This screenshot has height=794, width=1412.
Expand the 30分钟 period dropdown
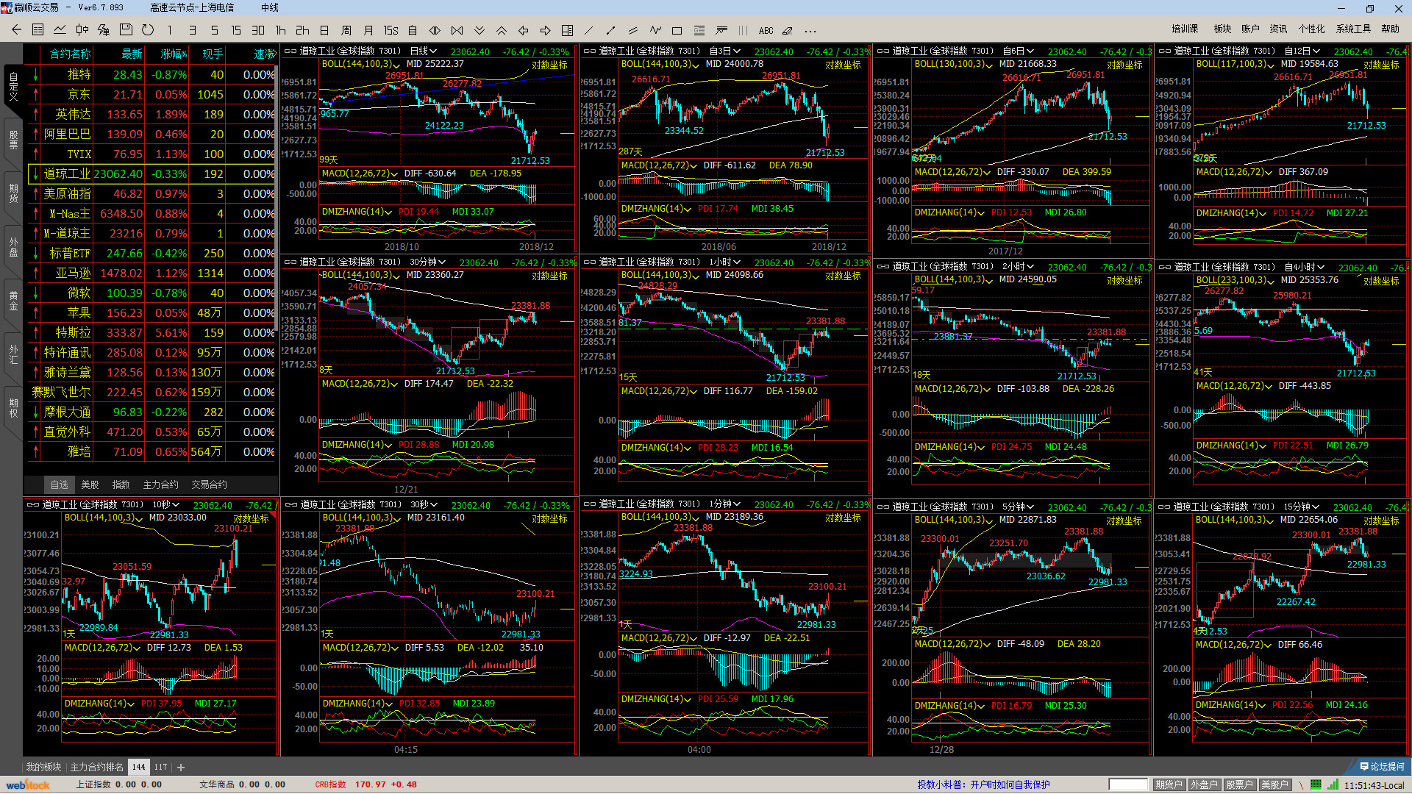click(x=427, y=262)
